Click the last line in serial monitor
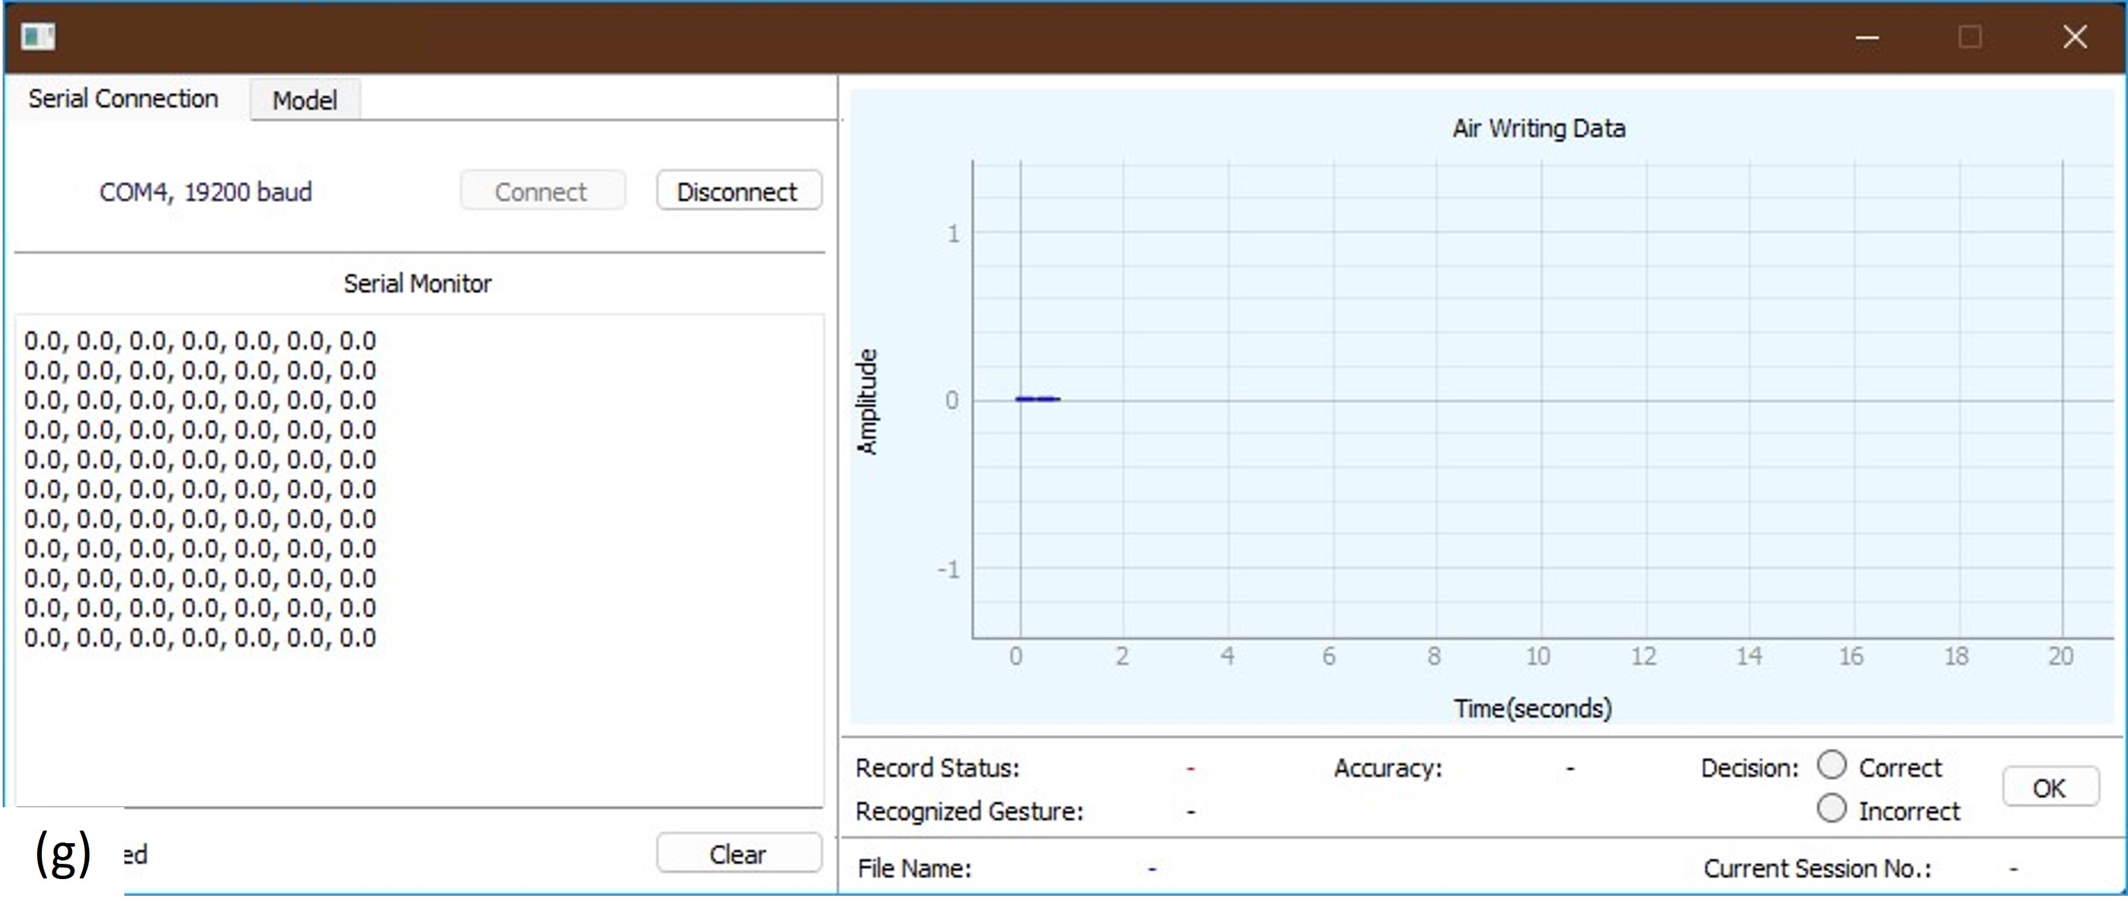Screen dimensions: 2128x917 pyautogui.click(x=200, y=638)
